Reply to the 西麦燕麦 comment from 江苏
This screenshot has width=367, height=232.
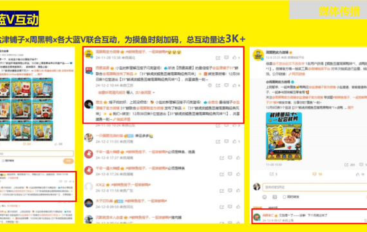point(227,85)
